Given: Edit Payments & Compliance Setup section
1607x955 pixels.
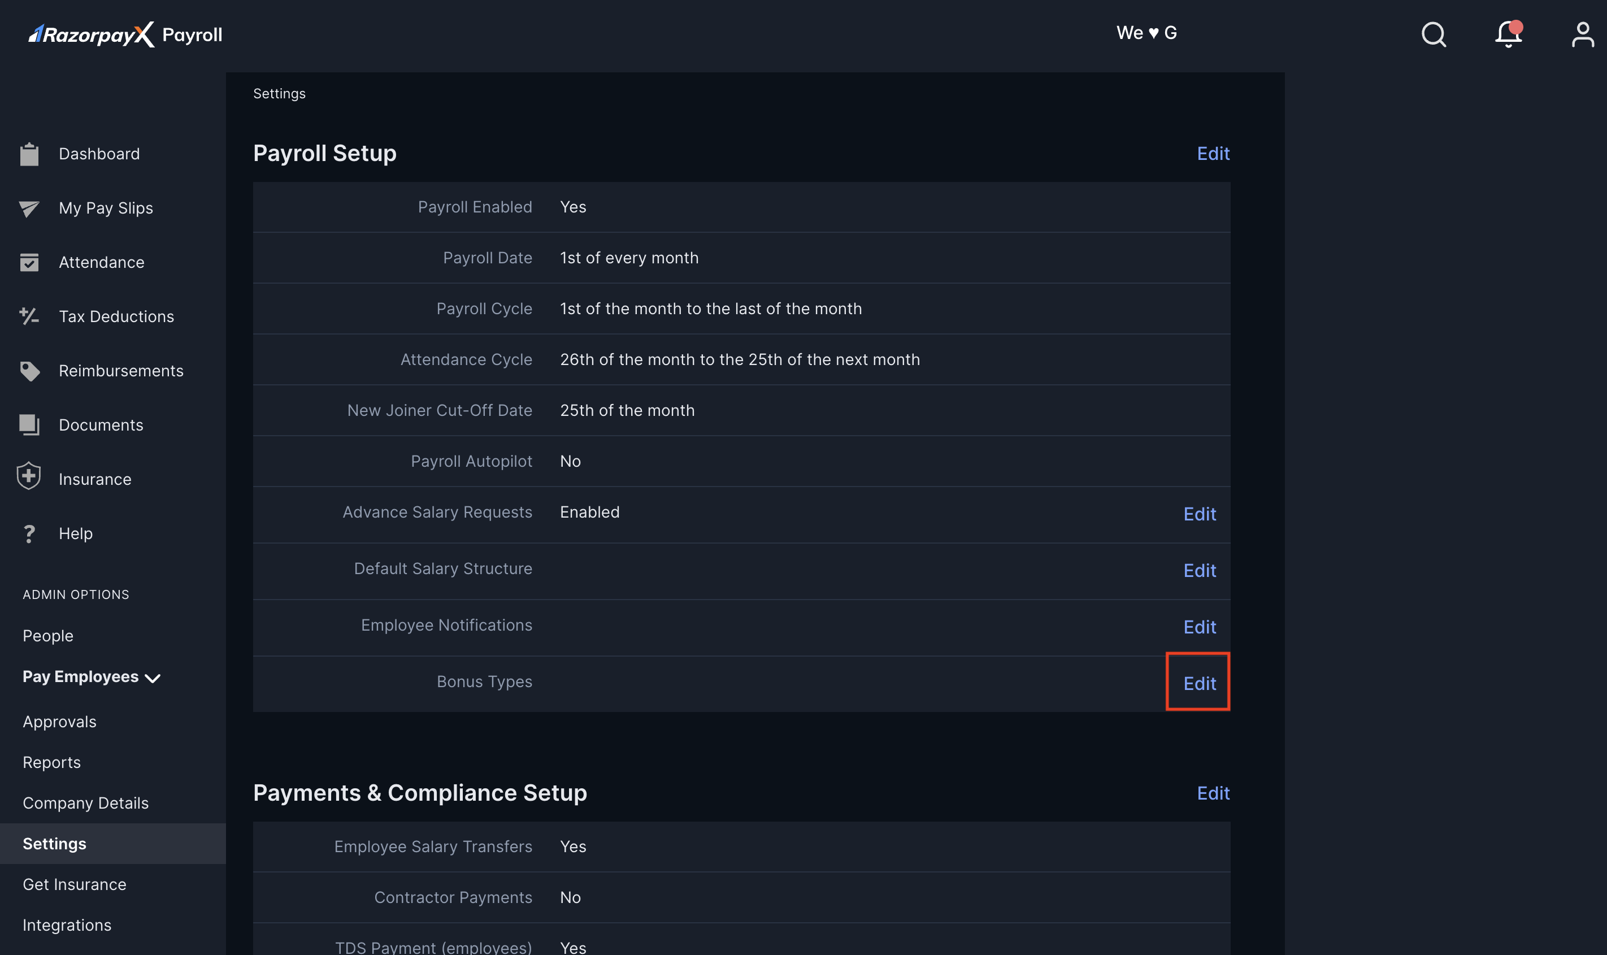Looking at the screenshot, I should point(1213,793).
